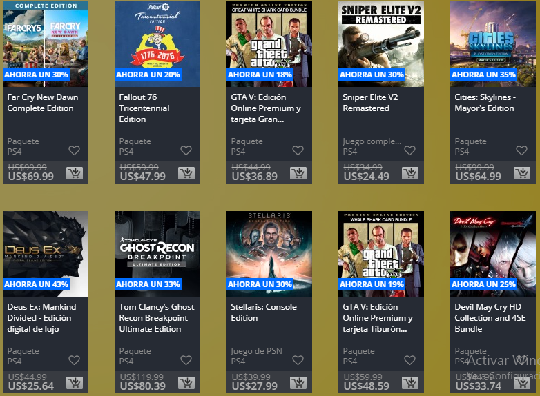Open Tom Clancy's Ghost Recon Breakpoint title link

coord(157,318)
